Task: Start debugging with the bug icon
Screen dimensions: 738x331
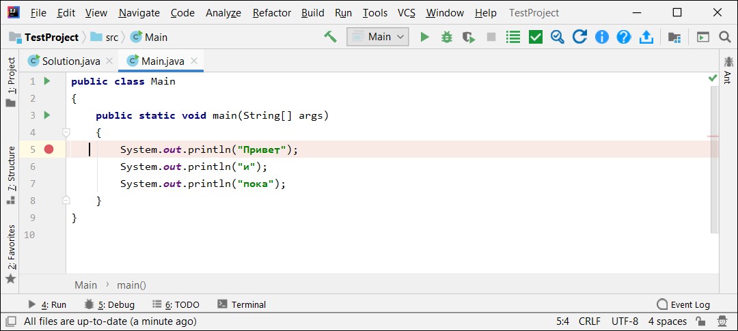Action: click(447, 37)
